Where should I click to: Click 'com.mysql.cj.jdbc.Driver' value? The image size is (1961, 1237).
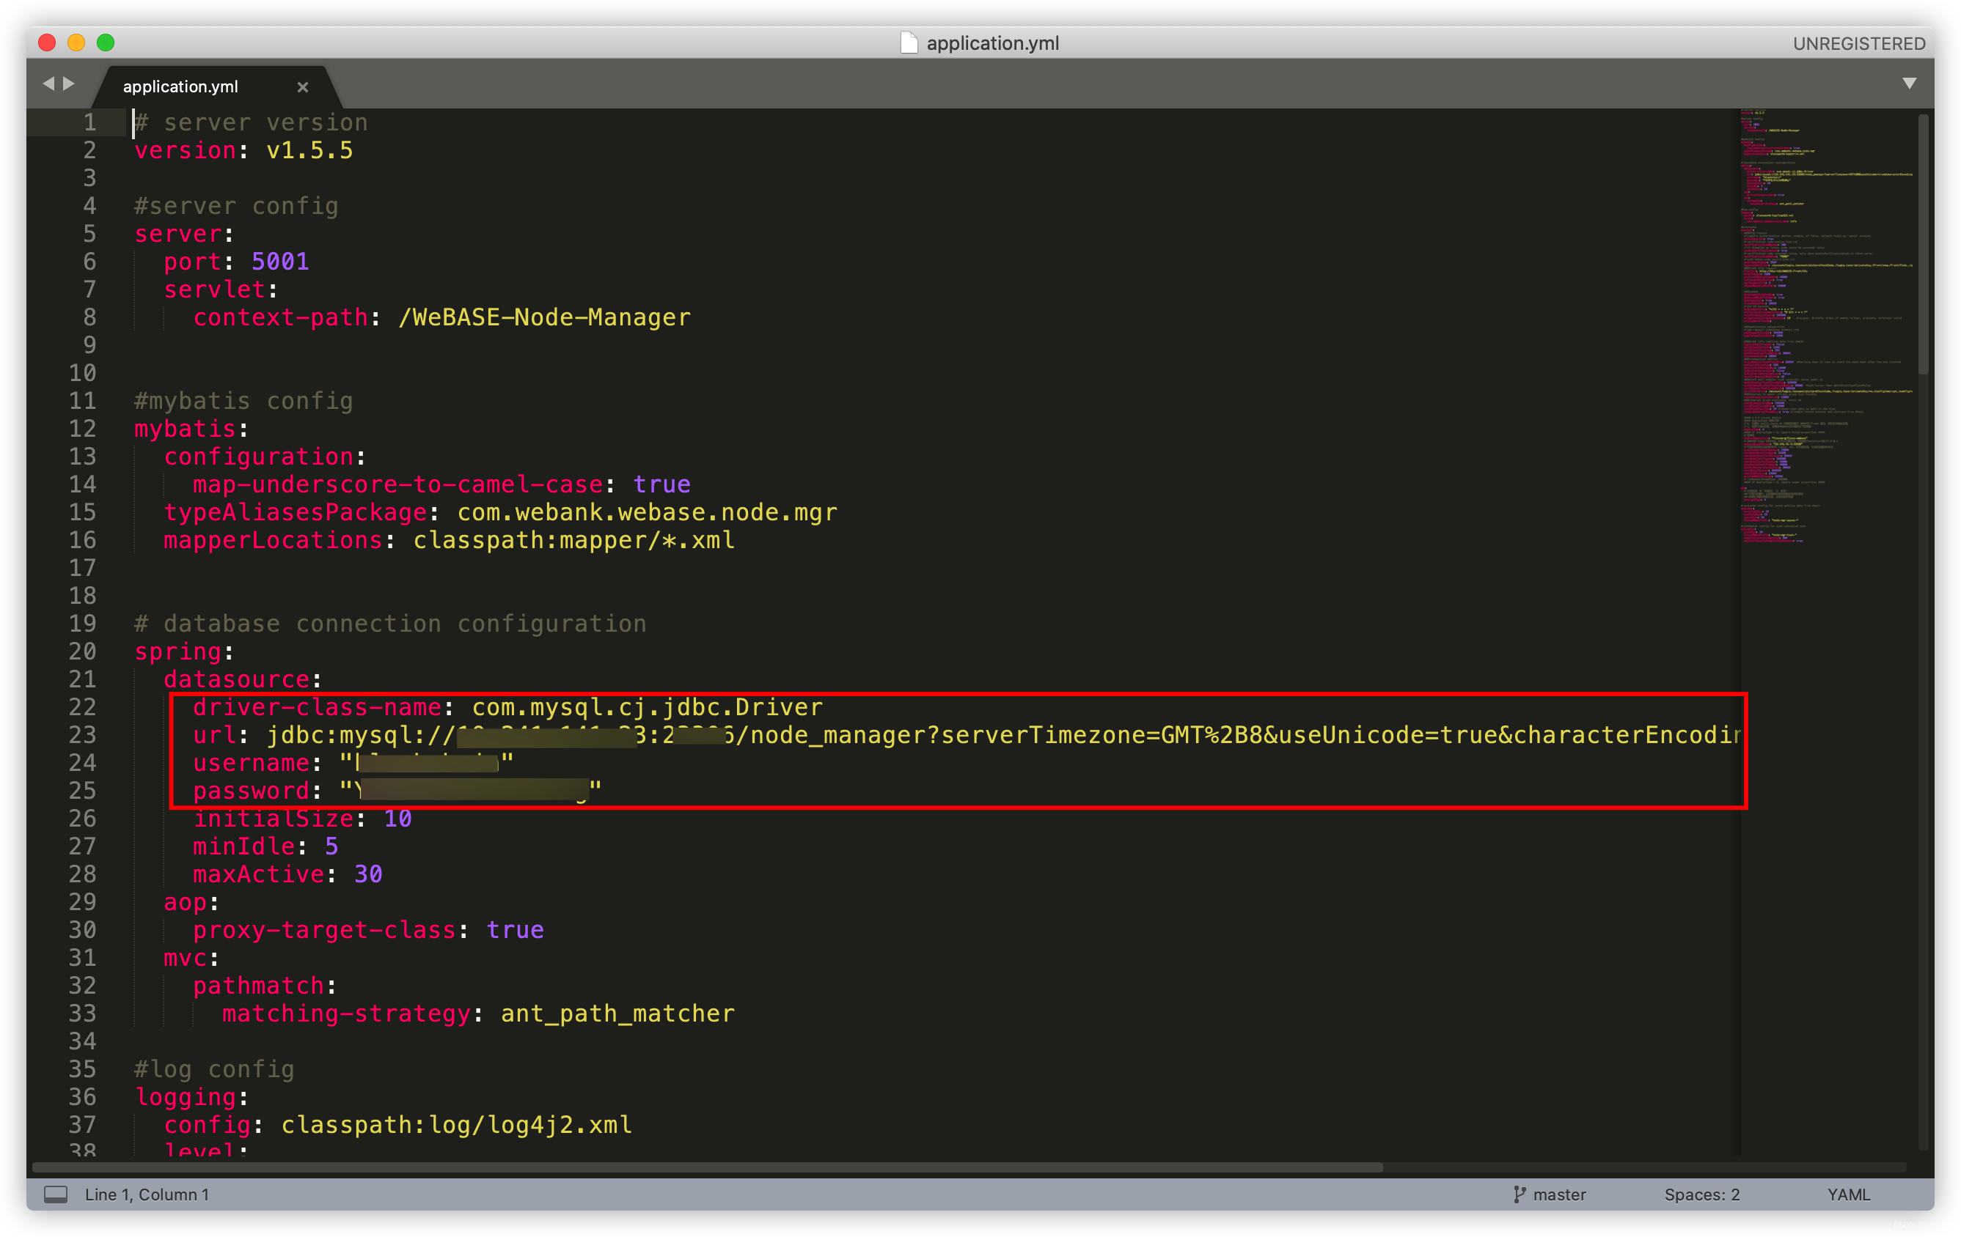point(647,707)
